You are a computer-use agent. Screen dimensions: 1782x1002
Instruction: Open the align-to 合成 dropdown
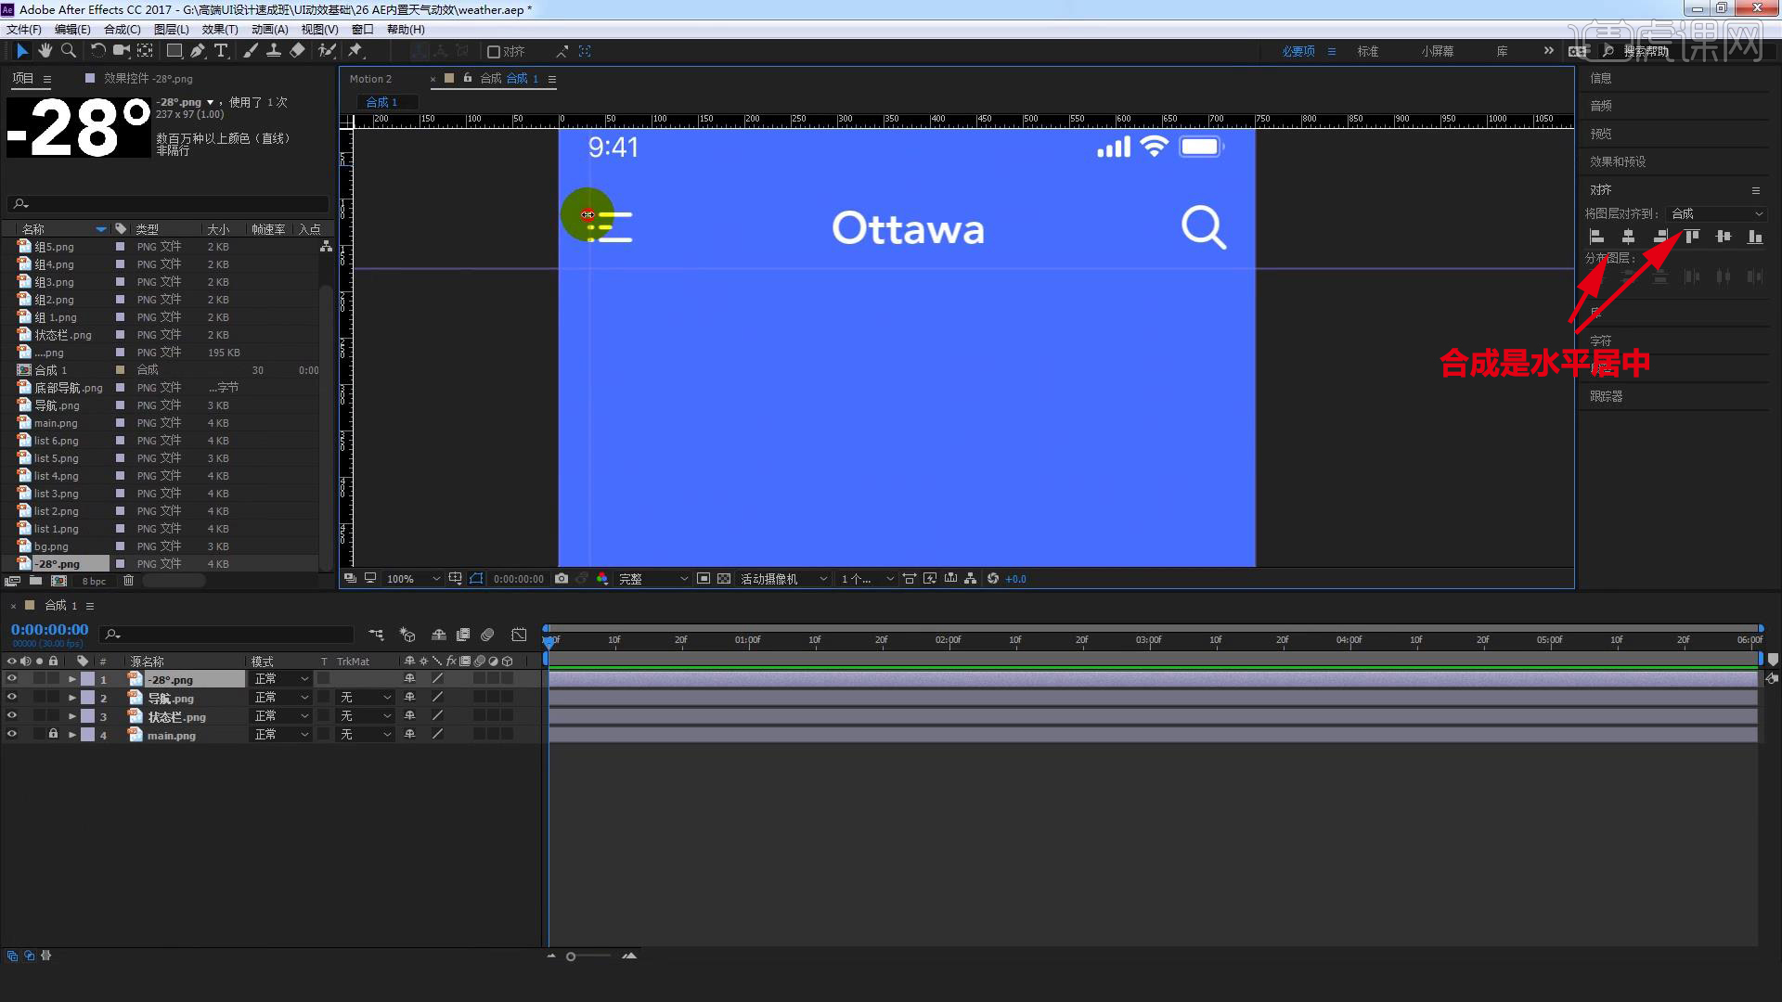(1715, 213)
